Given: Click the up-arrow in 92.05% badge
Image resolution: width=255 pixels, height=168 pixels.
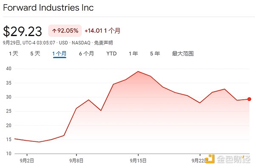Looking at the screenshot, I should (x=54, y=31).
